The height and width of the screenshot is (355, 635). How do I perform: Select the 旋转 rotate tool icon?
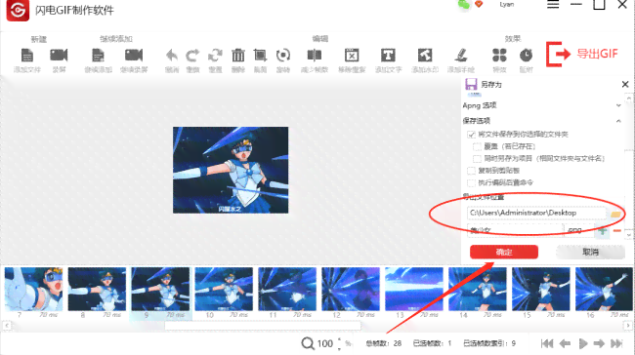pos(283,55)
